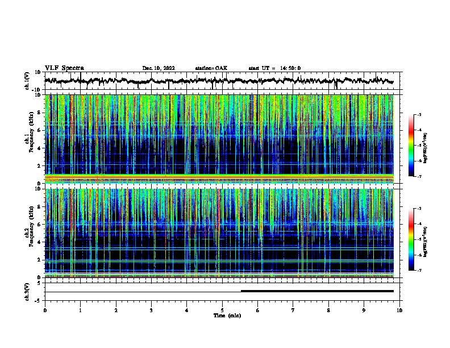Click the thick black ch.3 signal bar

coord(317,291)
